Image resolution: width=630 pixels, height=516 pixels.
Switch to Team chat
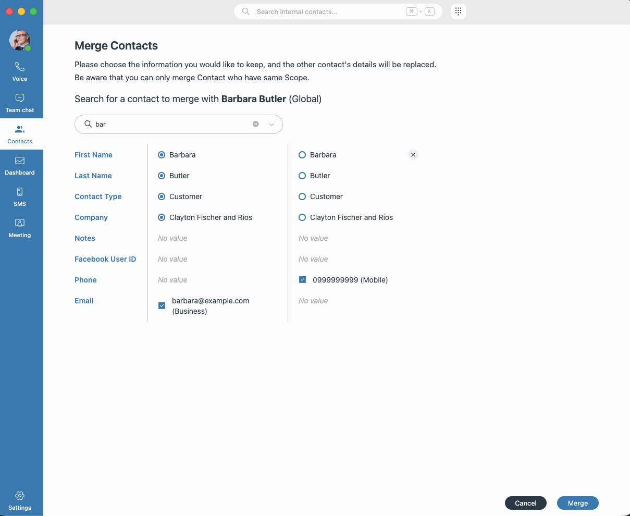tap(19, 103)
